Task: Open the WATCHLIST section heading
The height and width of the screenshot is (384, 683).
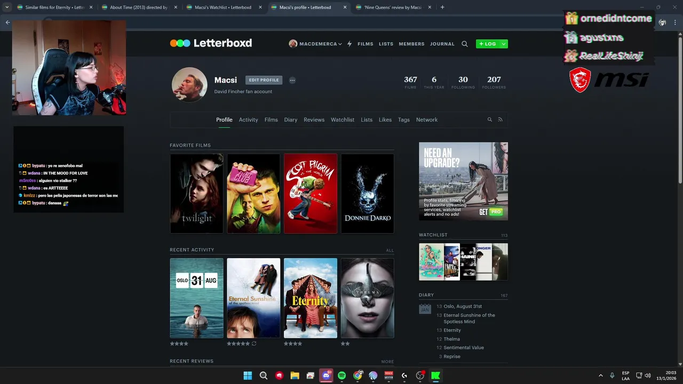Action: [x=433, y=235]
